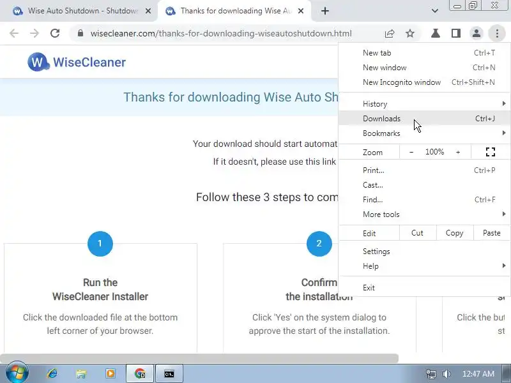Click the volume speaker tray icon

tap(446, 374)
